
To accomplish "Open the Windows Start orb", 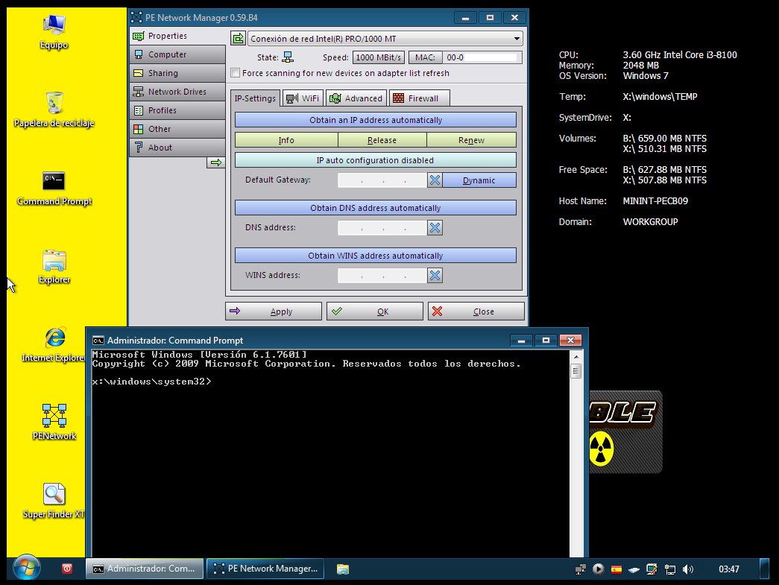I will coord(26,568).
